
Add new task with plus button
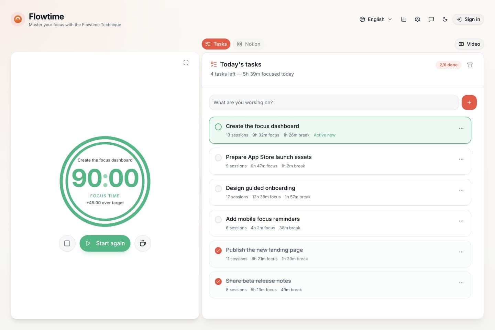coord(469,102)
